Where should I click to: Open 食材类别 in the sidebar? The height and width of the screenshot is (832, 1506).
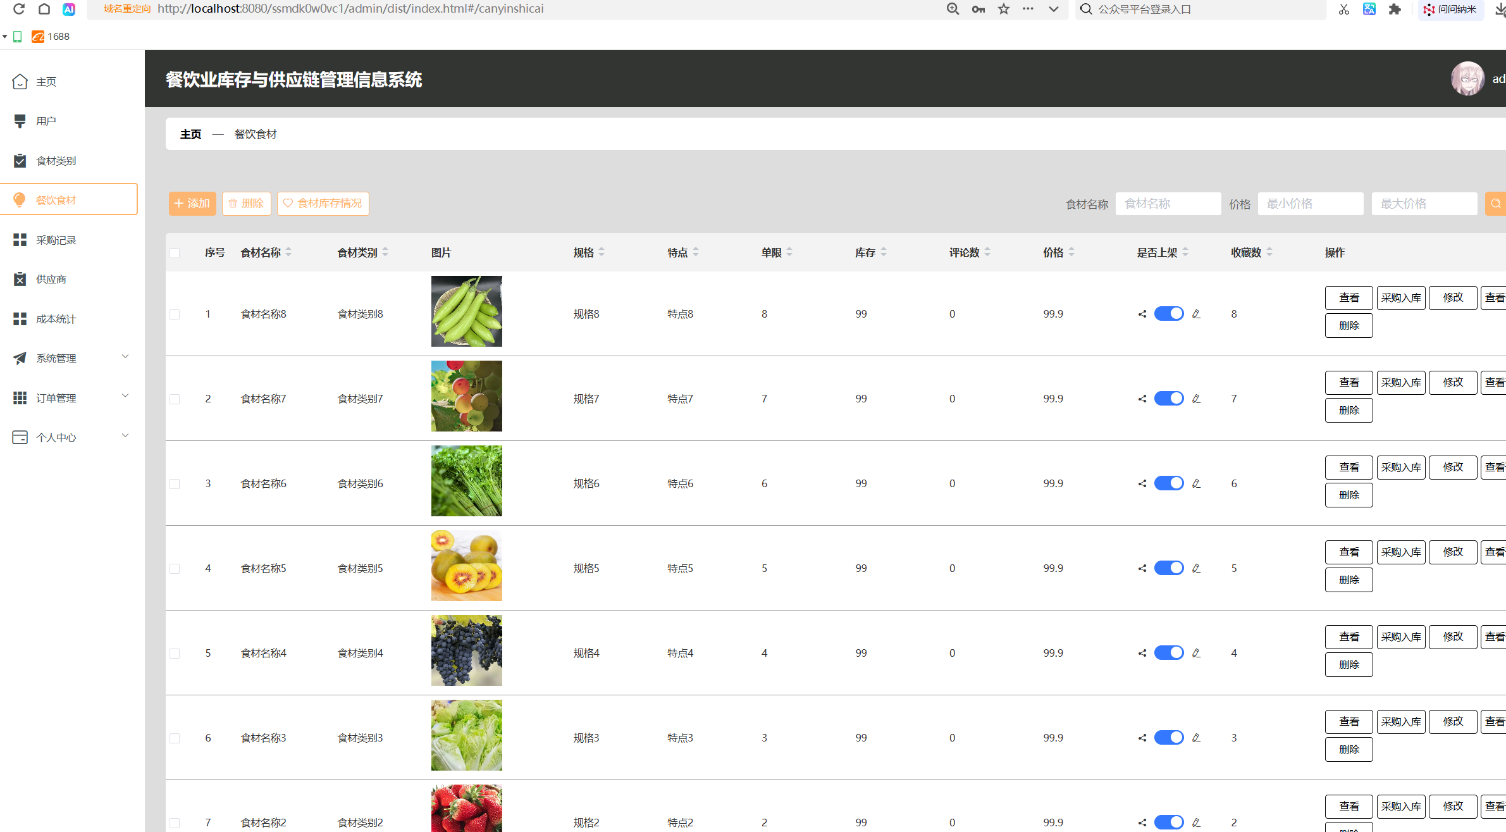(x=69, y=161)
